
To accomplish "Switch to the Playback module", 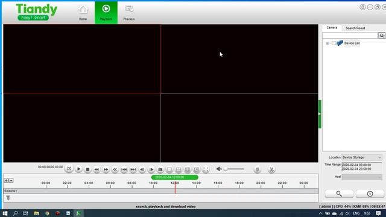I will pyautogui.click(x=106, y=13).
